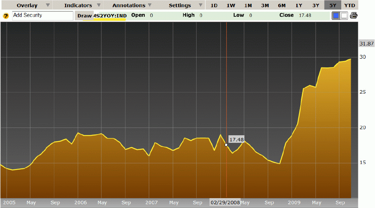Viewport: 375px width, 208px height.
Task: Select the 1D time range
Action: 214,5
